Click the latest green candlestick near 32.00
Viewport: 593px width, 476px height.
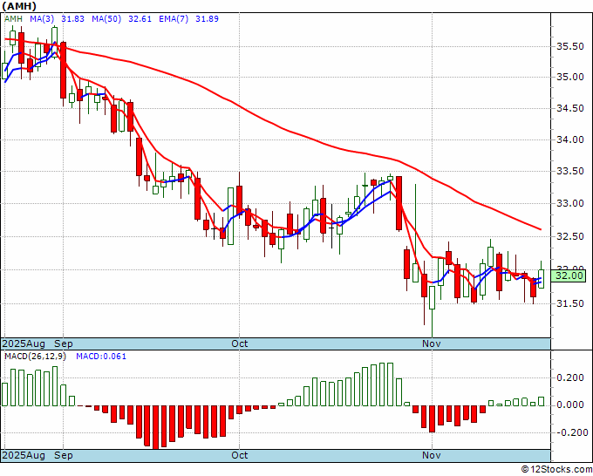point(542,279)
